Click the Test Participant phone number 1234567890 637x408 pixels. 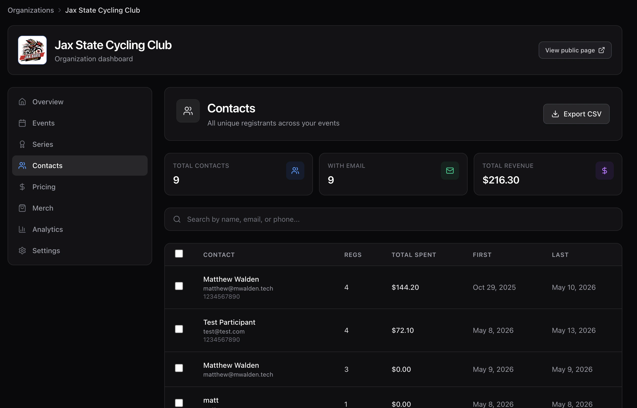click(221, 339)
